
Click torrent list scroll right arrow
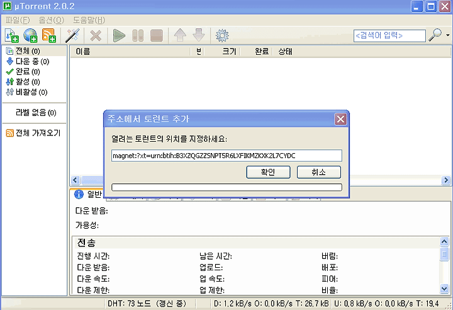tap(446, 180)
